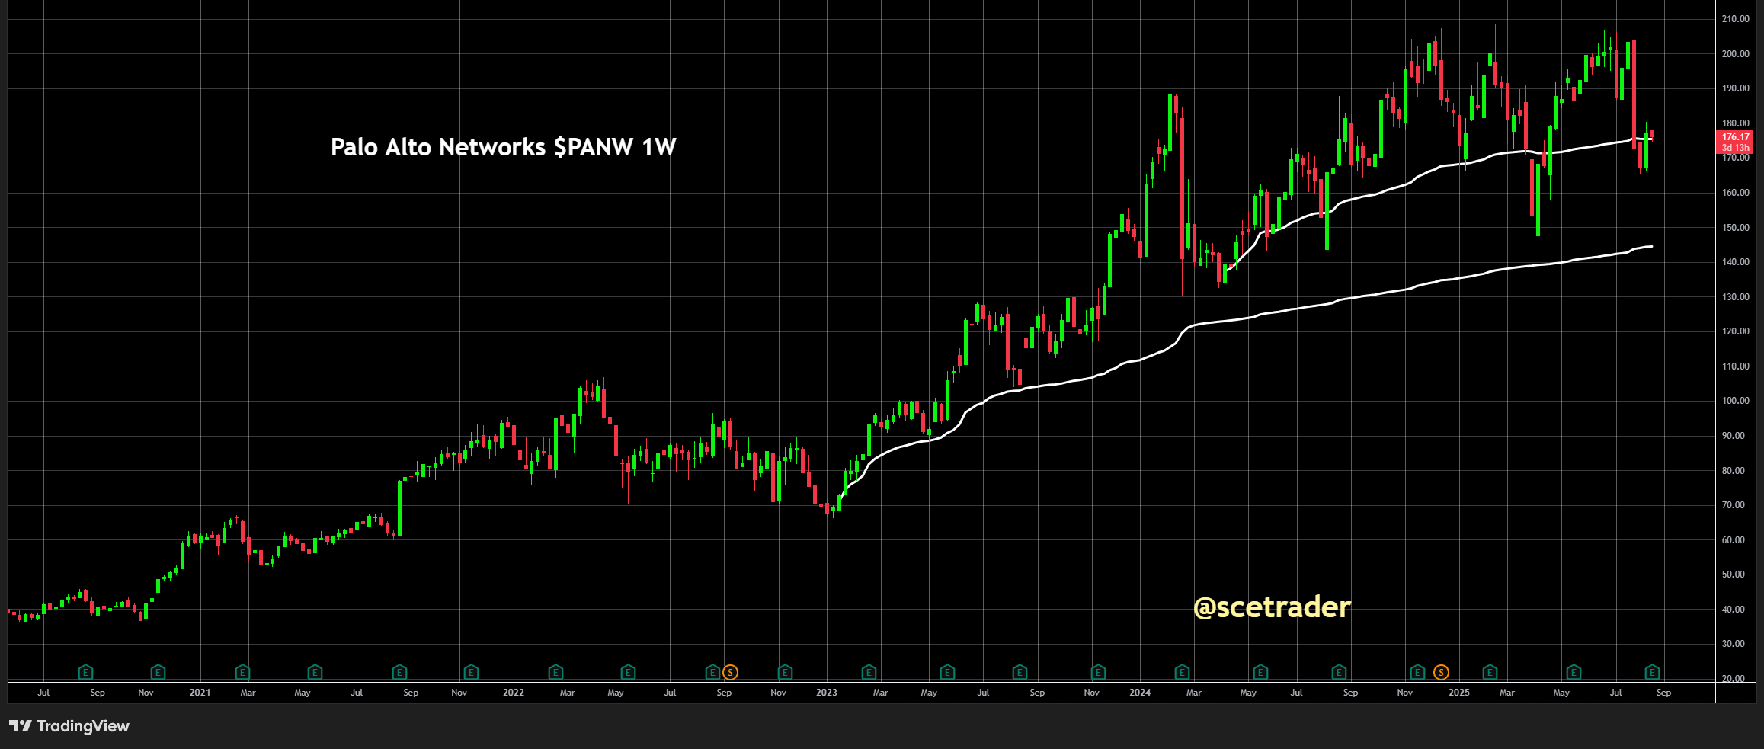Open the November 2020 earnings marker
Image resolution: width=1764 pixels, height=749 pixels.
click(x=158, y=672)
